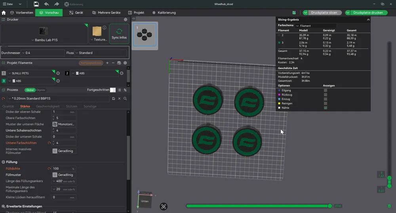The image size is (396, 213).
Task: Save the process preset icon
Action: [113, 98]
